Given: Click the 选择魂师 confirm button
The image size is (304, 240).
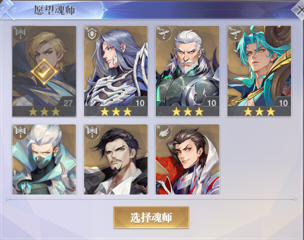Looking at the screenshot, I should coord(151,217).
